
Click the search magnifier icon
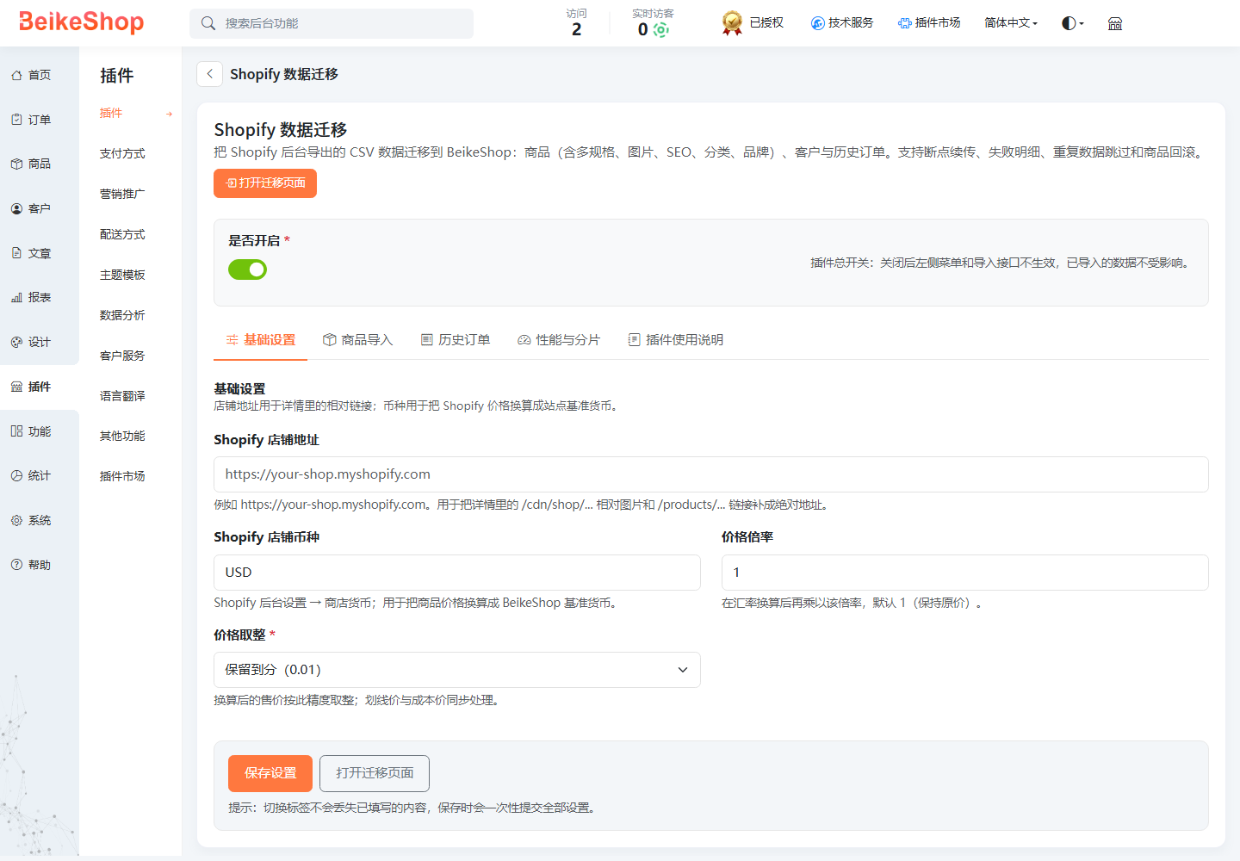point(208,23)
